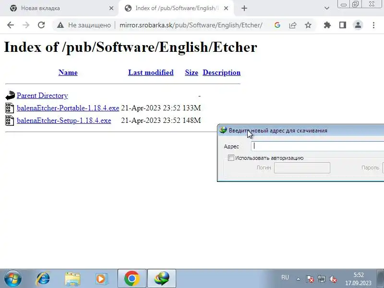Click the Логин input field
The width and height of the screenshot is (384, 288).
point(302,168)
